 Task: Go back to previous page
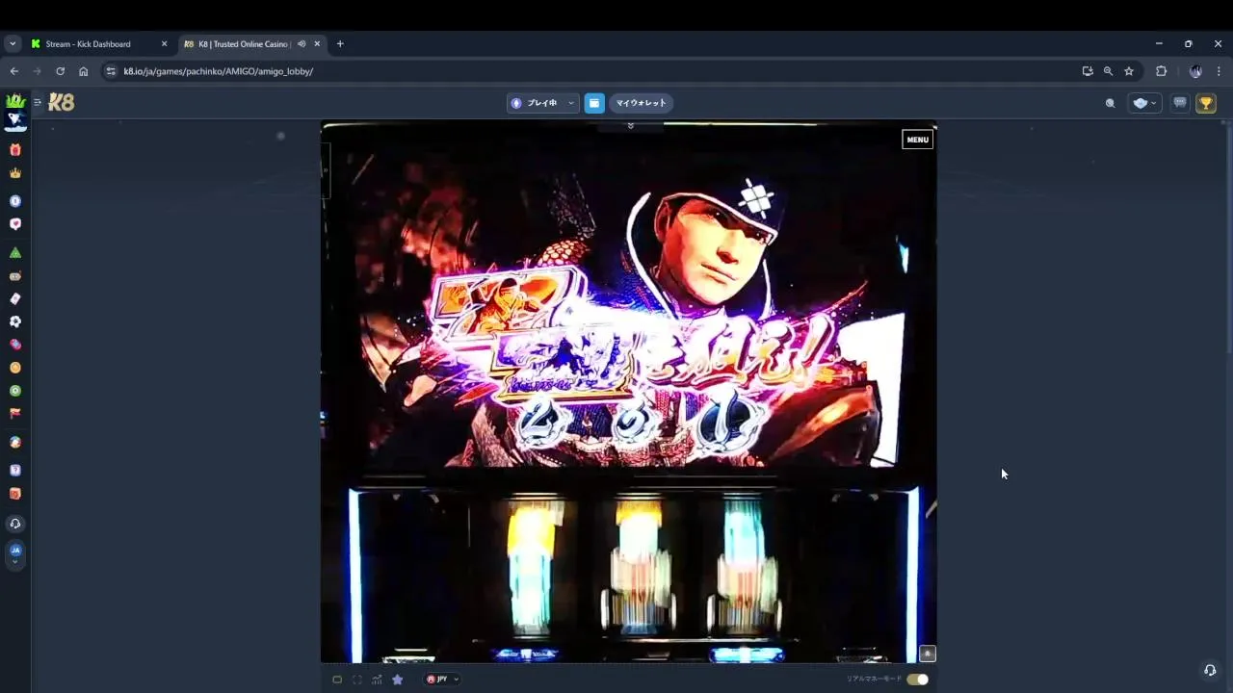13,71
